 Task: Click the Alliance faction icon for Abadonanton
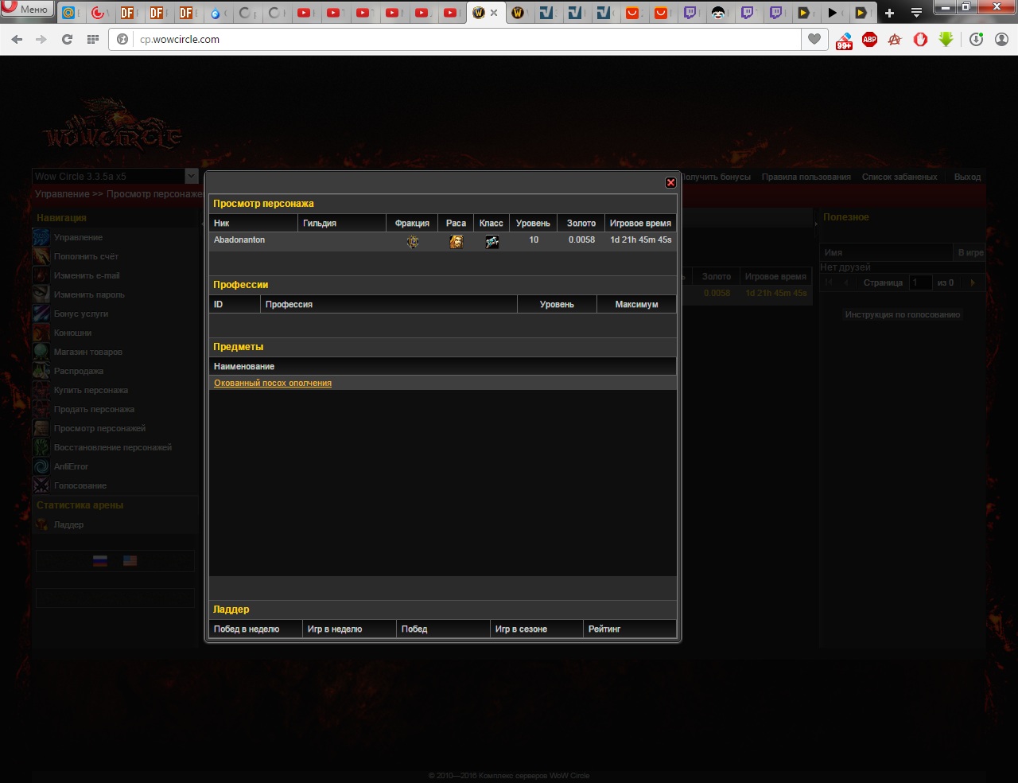(412, 241)
